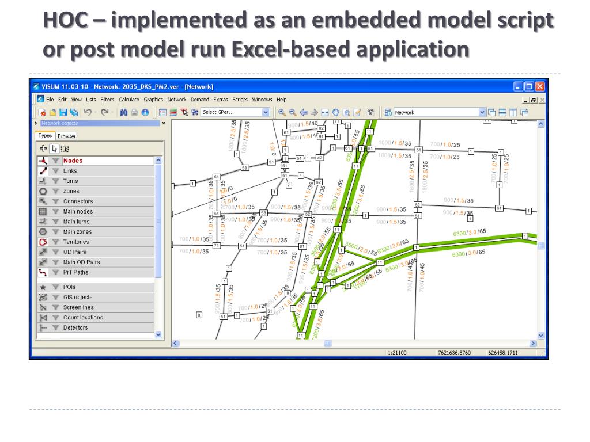Click the Links object type icon
The width and height of the screenshot is (590, 442).
[x=43, y=170]
